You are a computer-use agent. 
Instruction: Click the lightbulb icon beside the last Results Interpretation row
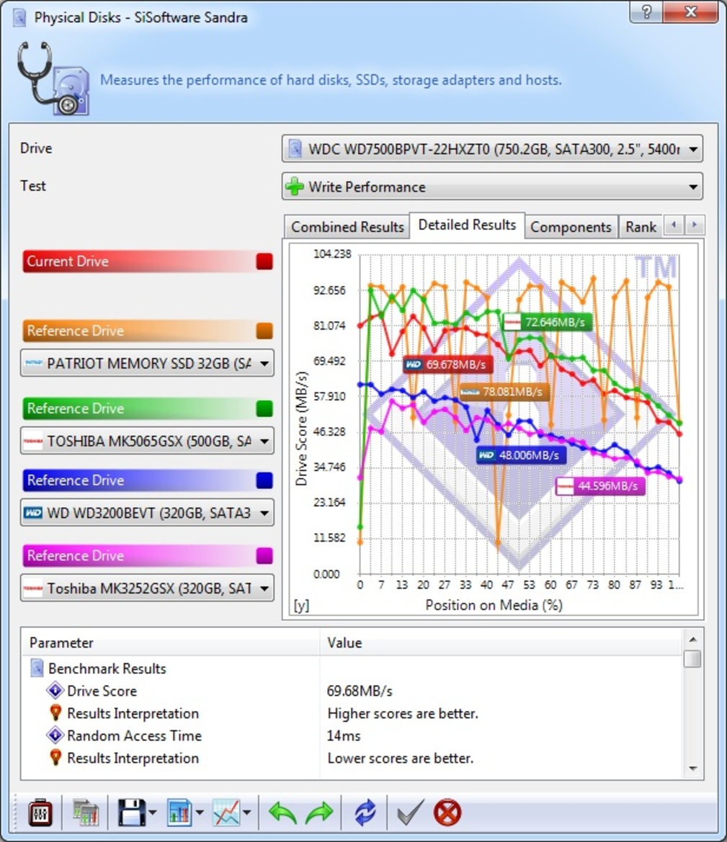tap(55, 758)
